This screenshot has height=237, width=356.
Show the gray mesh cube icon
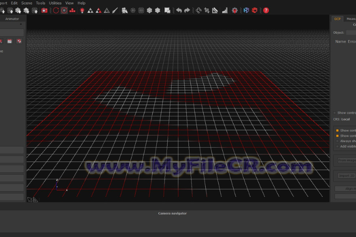coord(149,10)
